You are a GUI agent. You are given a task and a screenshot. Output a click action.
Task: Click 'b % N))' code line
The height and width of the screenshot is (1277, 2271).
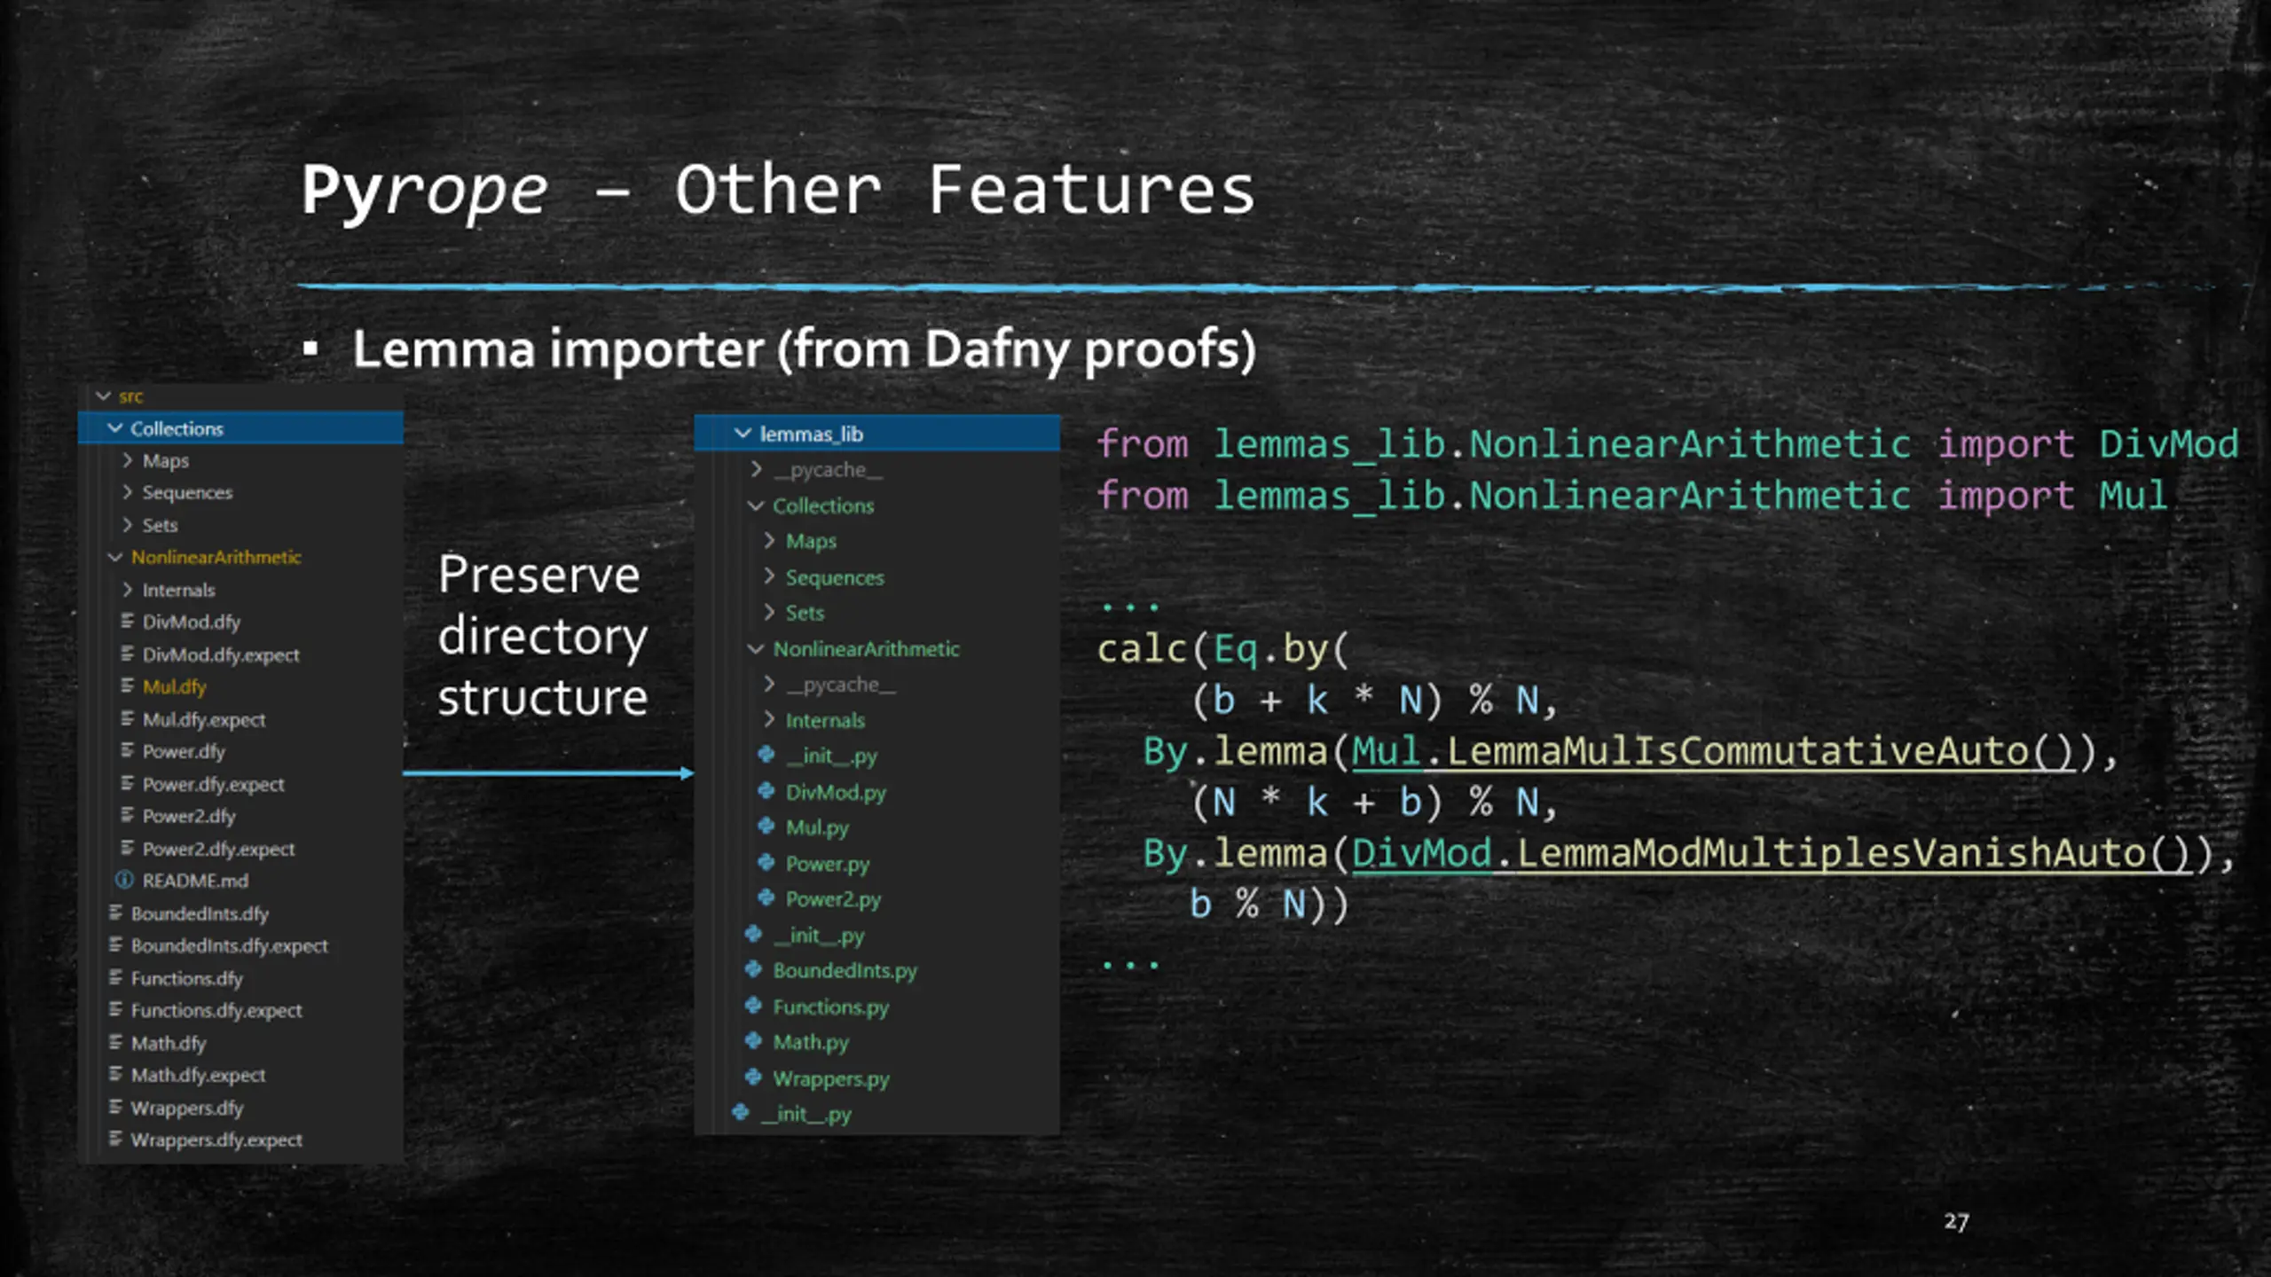click(1269, 905)
